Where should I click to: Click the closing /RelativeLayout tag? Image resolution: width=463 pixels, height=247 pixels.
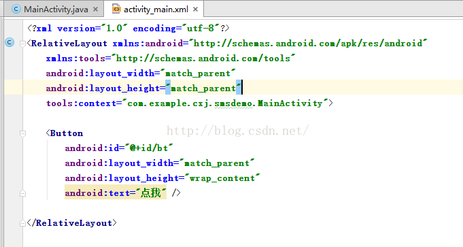(x=72, y=223)
